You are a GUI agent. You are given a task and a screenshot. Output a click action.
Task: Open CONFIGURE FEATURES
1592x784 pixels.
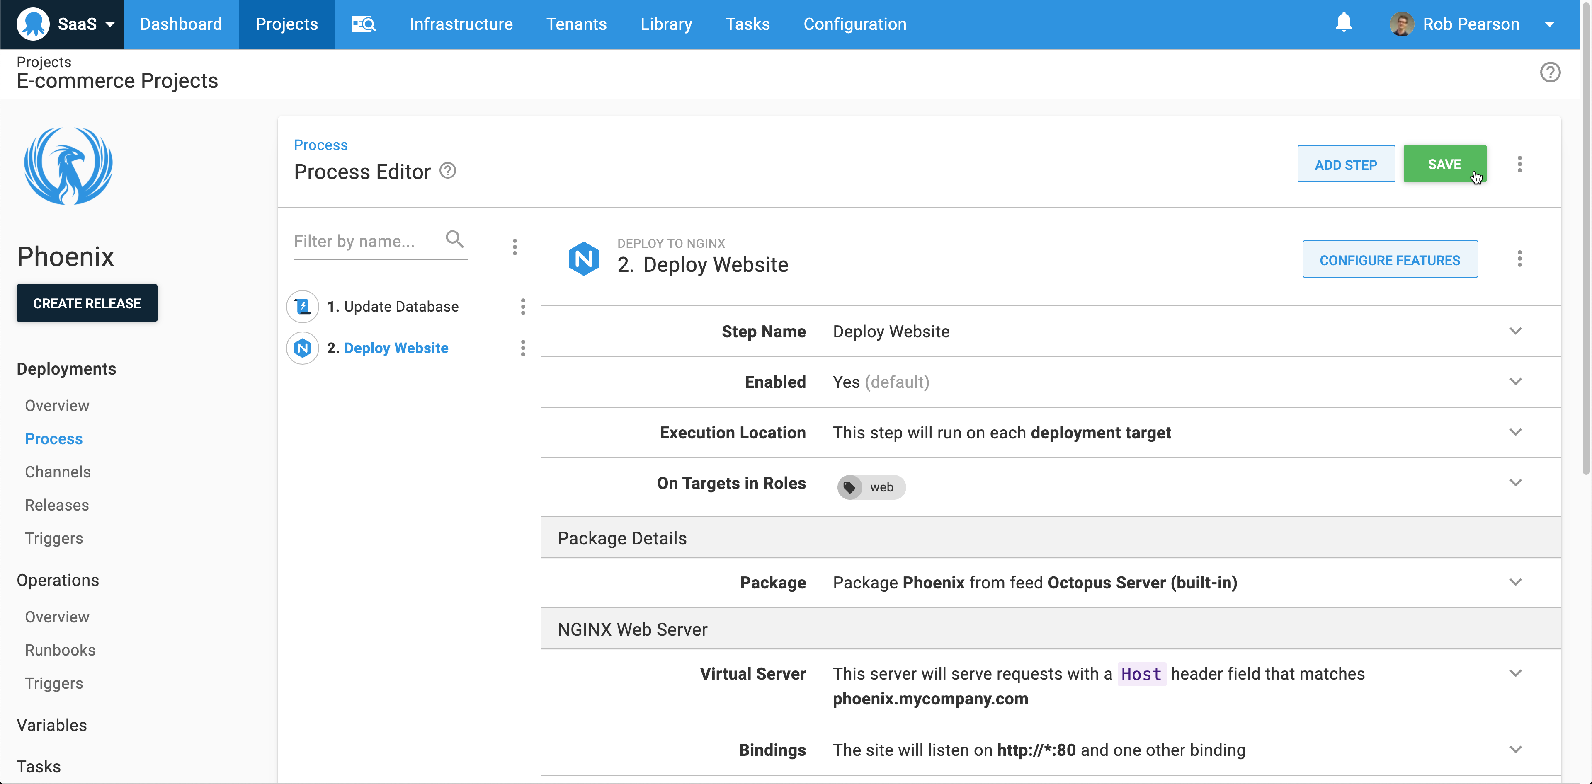pos(1390,259)
